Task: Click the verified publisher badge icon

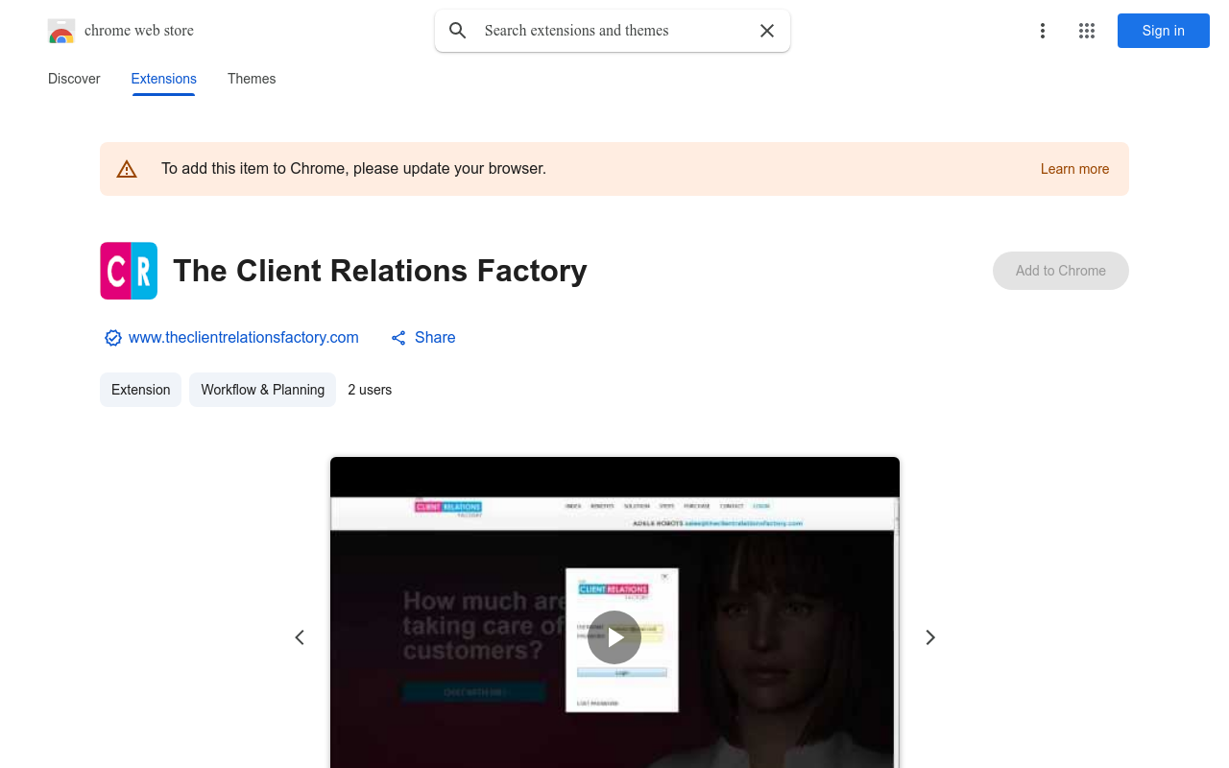Action: [113, 338]
